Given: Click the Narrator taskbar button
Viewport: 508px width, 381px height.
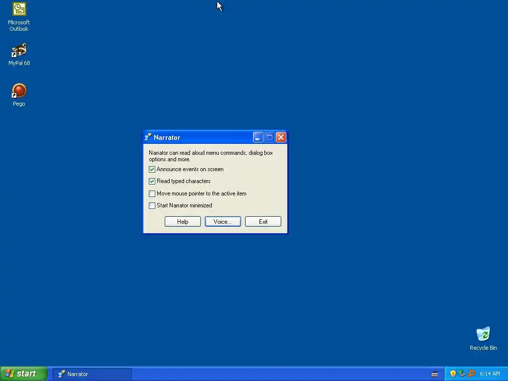Looking at the screenshot, I should (92, 374).
